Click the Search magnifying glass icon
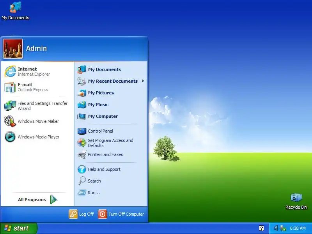The height and width of the screenshot is (234, 312). coord(82,181)
